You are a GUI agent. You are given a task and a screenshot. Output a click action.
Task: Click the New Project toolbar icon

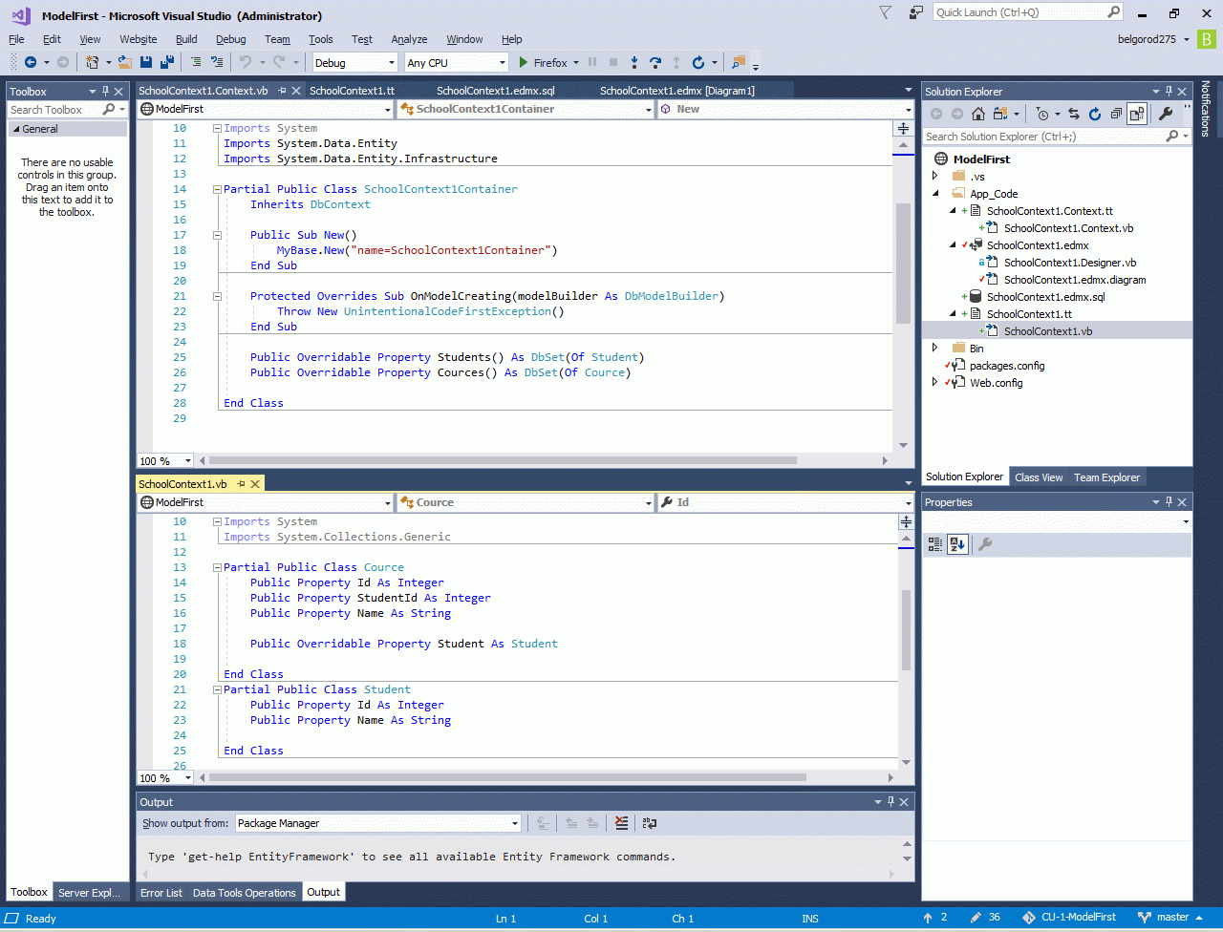tap(93, 62)
